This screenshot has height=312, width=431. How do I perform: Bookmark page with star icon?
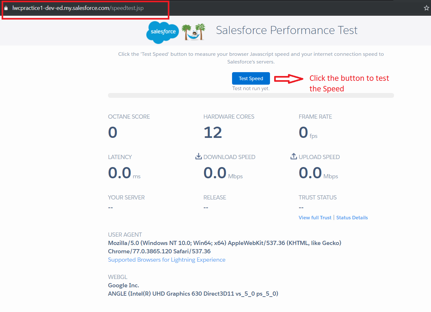pyautogui.click(x=427, y=8)
